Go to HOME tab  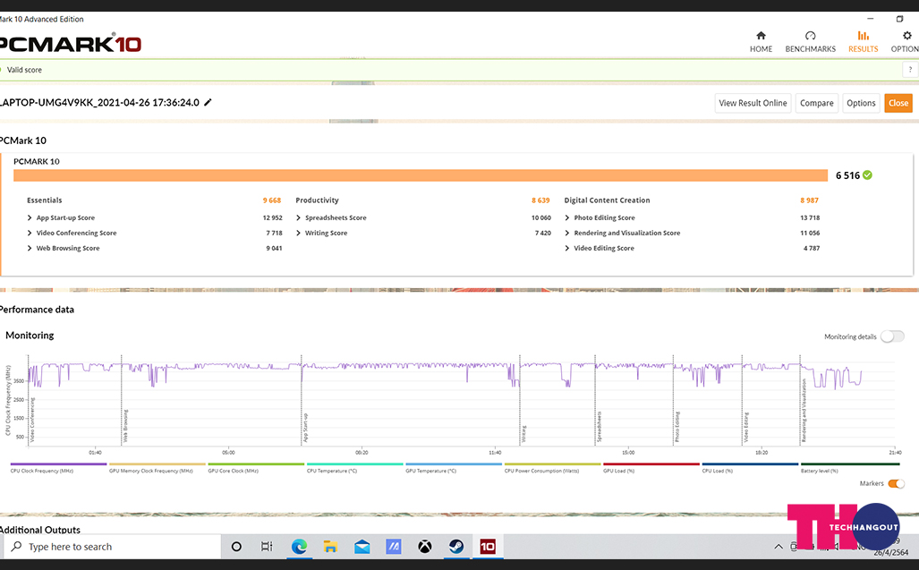tap(761, 41)
